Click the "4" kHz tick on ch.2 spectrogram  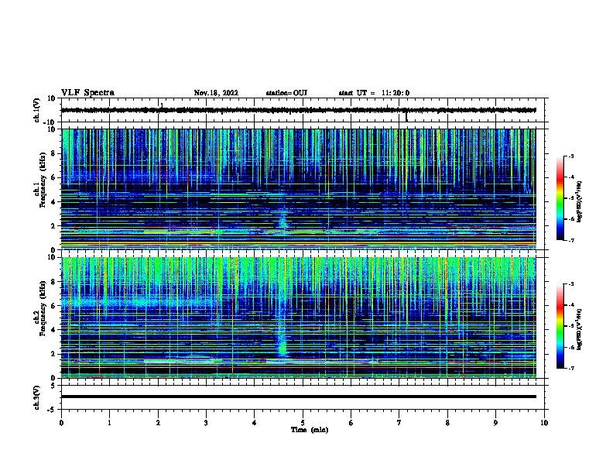53,330
